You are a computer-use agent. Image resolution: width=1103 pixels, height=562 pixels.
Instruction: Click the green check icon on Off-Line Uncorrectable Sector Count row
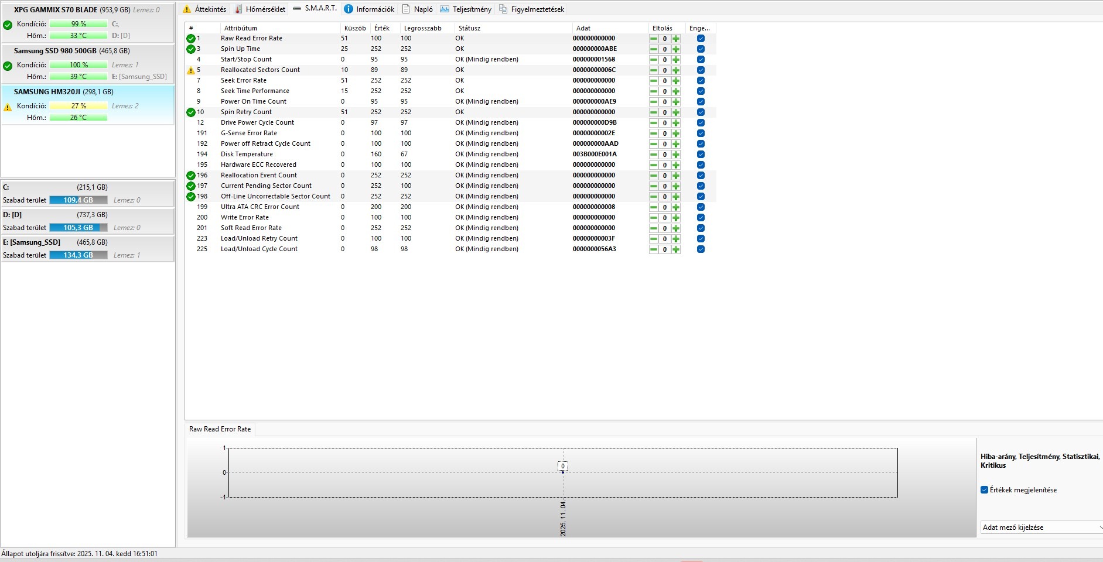(190, 197)
